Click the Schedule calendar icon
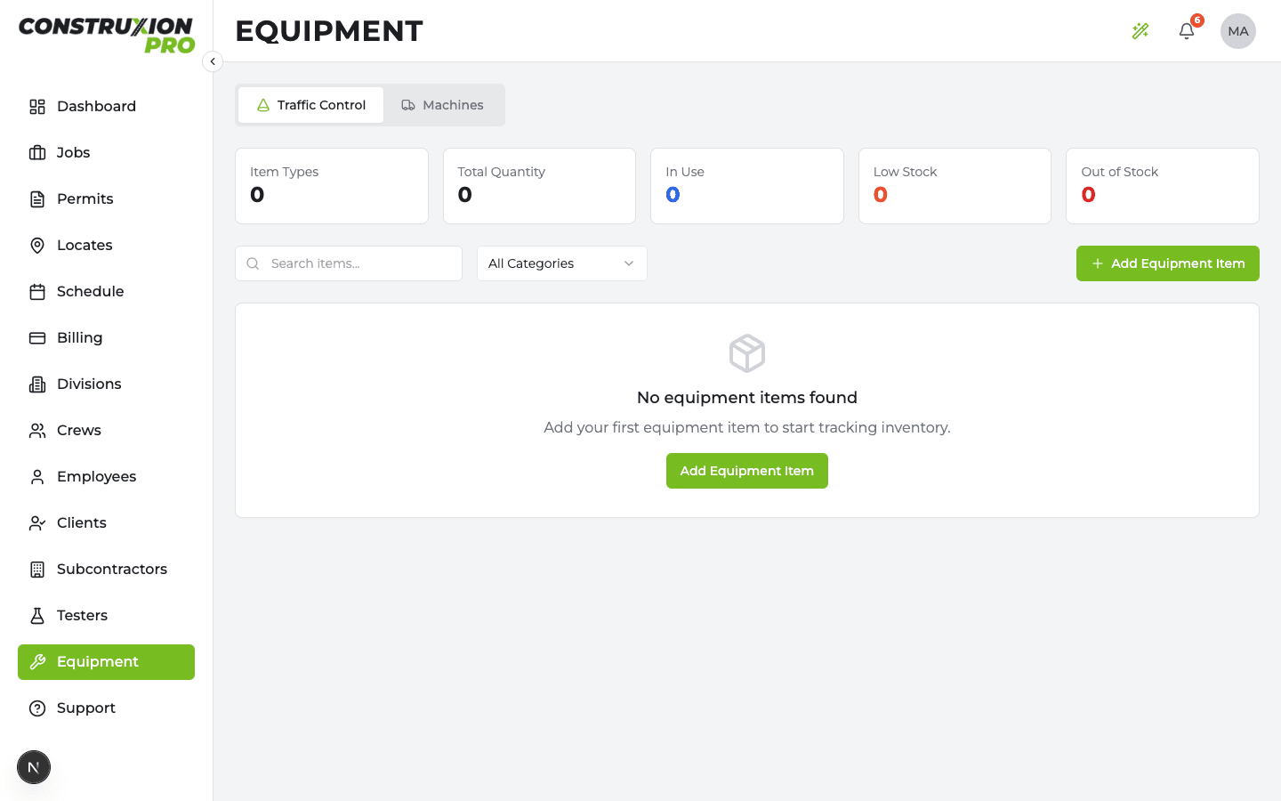 tap(37, 292)
